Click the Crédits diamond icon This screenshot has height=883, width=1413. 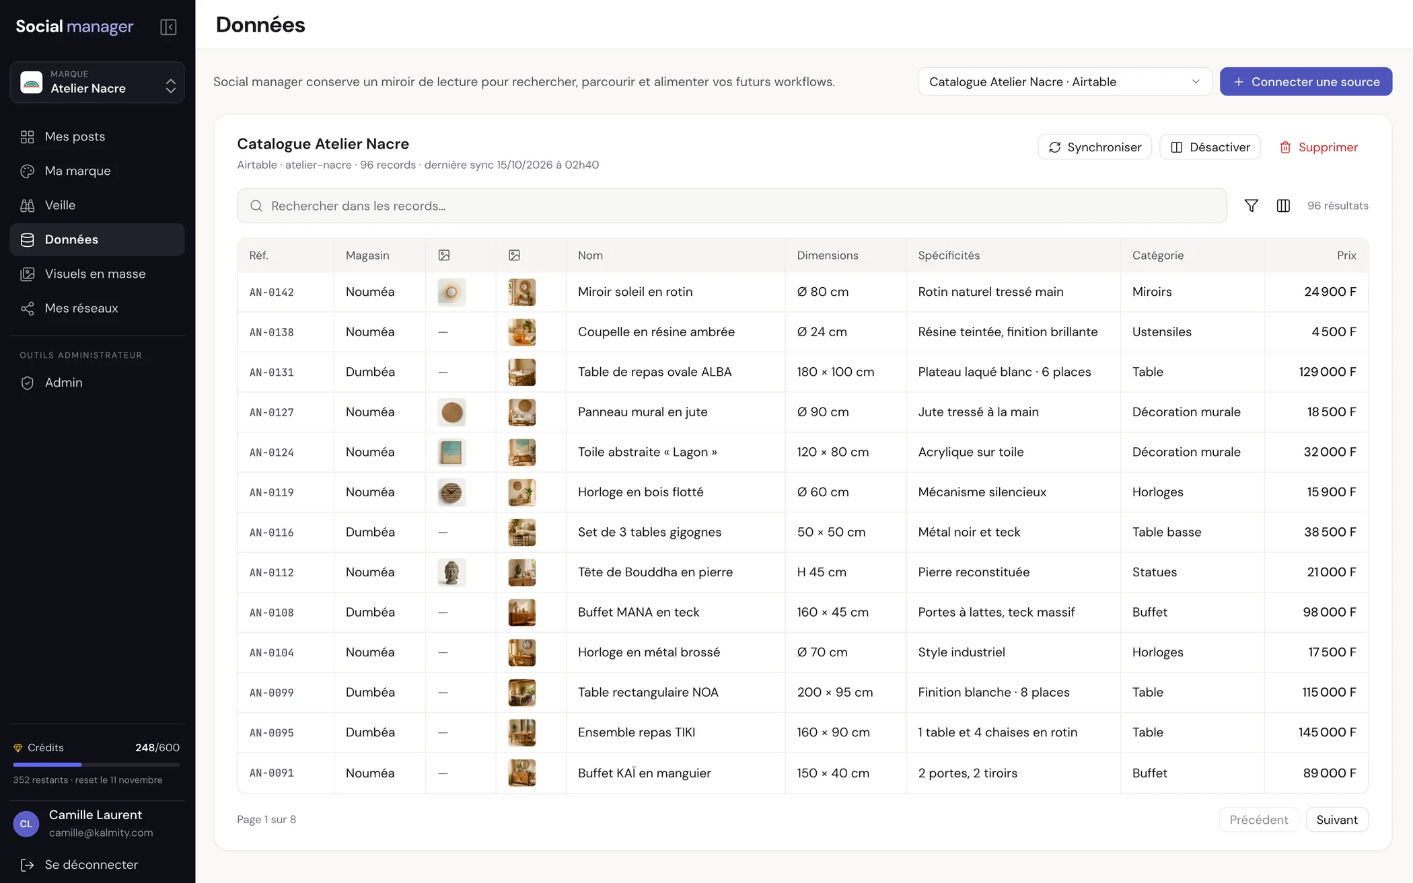coord(18,748)
